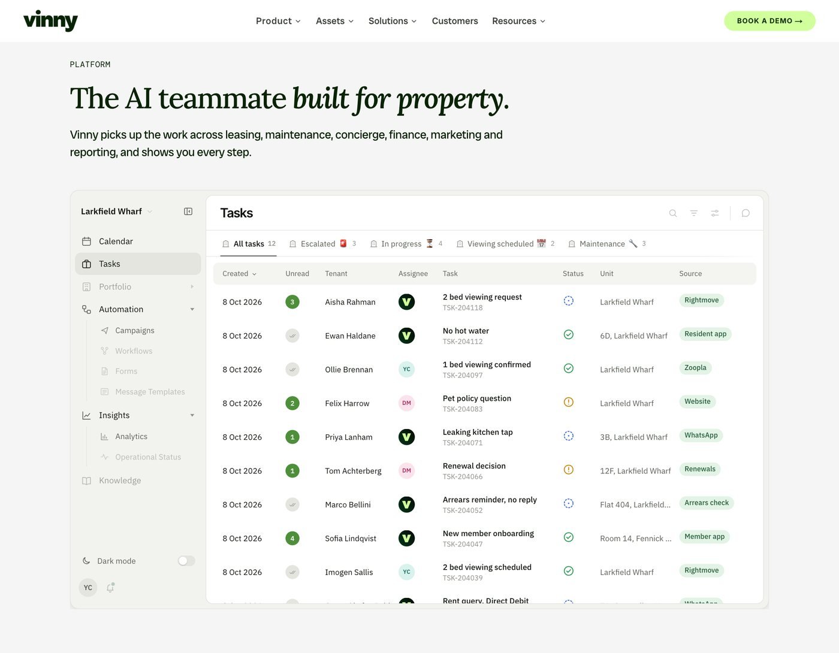Screen dimensions: 839x653
Task: Switch to the Viewing scheduled tab
Action: (505, 244)
